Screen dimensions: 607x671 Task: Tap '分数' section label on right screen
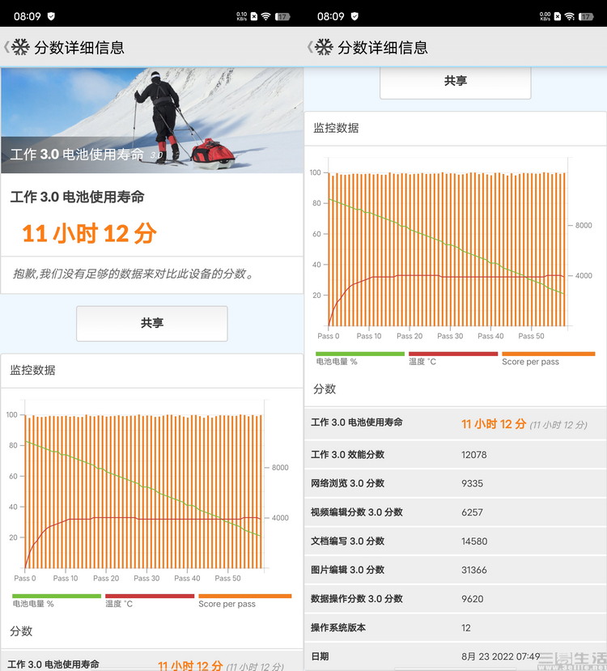click(325, 389)
